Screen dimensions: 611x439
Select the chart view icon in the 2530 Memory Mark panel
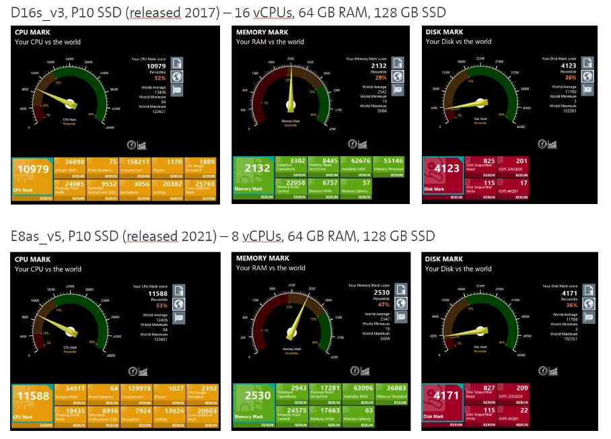pos(365,371)
